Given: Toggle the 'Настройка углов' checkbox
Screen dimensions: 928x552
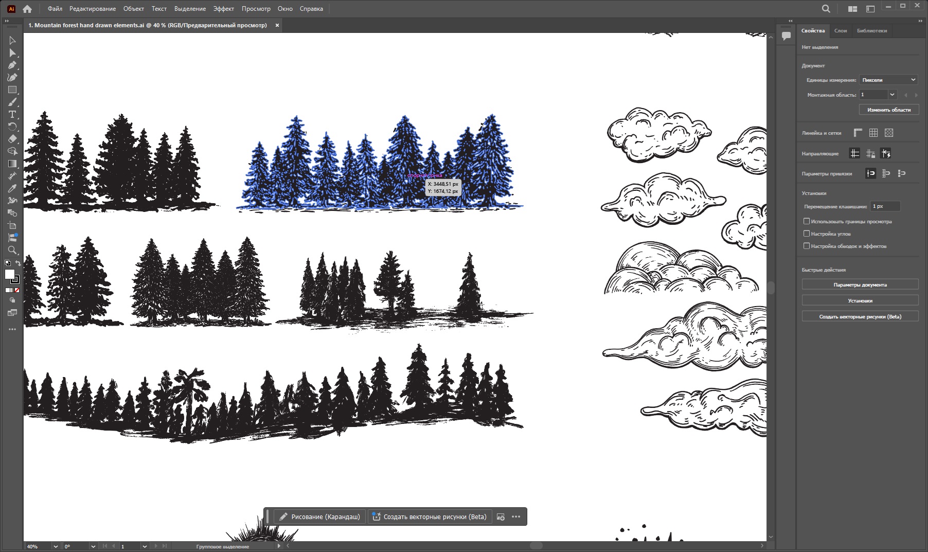Looking at the screenshot, I should click(x=807, y=234).
